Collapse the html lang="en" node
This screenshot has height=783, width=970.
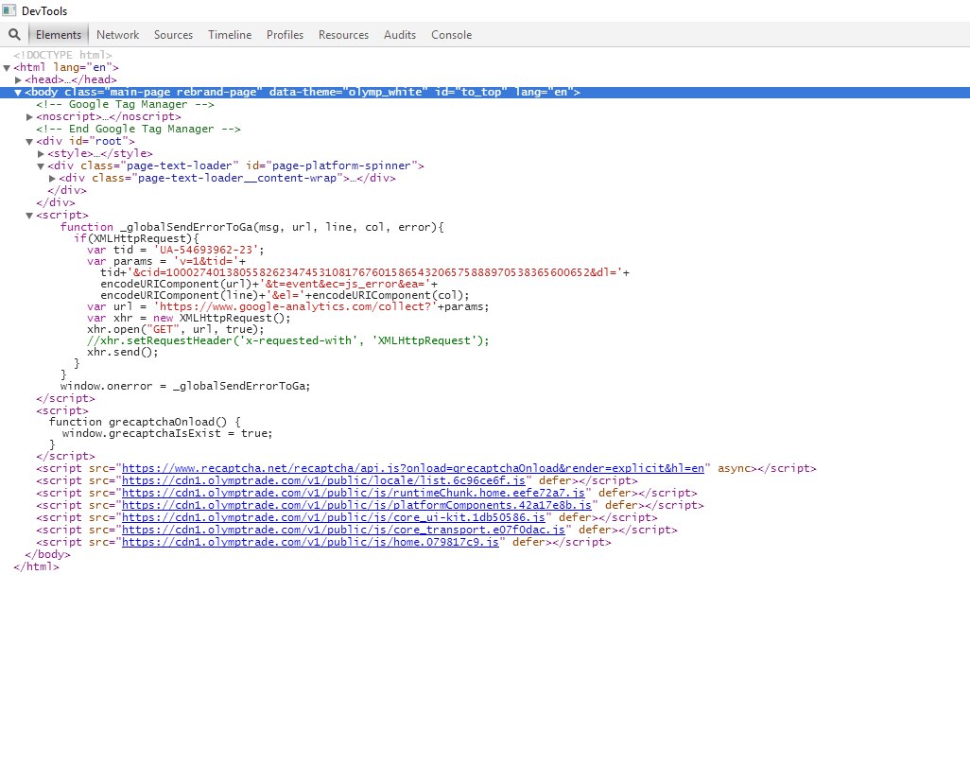pos(7,67)
